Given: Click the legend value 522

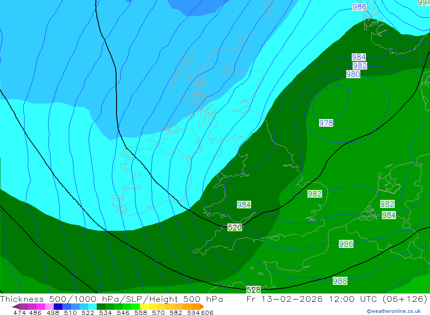Looking at the screenshot, I should click(88, 313).
